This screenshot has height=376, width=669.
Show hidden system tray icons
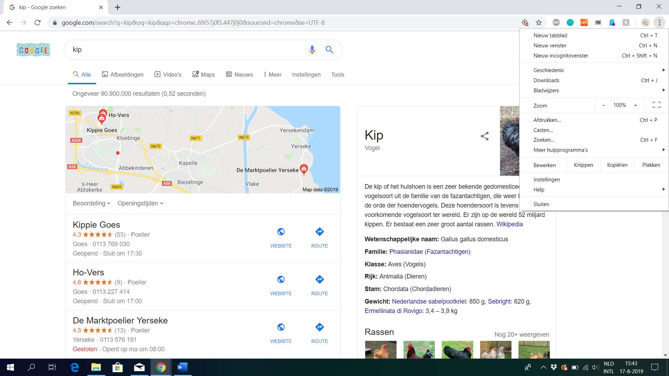point(543,367)
